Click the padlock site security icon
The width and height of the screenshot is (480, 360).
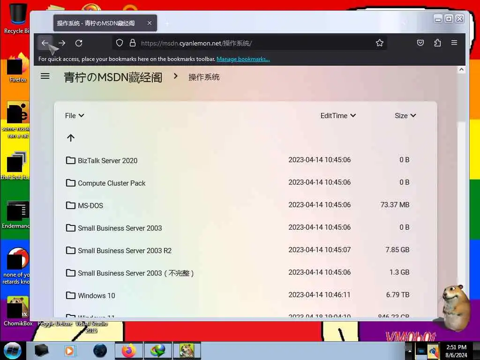coord(133,43)
